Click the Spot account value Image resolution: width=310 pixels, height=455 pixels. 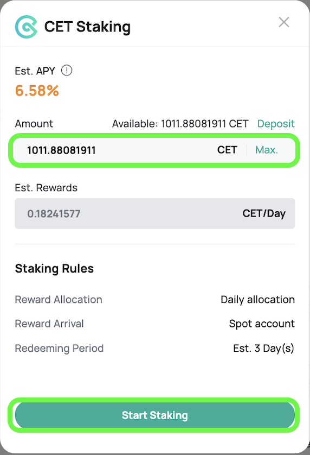[x=262, y=324]
